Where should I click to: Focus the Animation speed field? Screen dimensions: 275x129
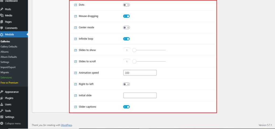(140, 73)
